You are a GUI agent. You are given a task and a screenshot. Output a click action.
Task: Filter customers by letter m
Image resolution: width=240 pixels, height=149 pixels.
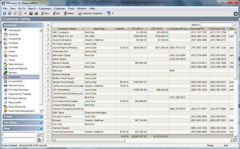coord(48,81)
